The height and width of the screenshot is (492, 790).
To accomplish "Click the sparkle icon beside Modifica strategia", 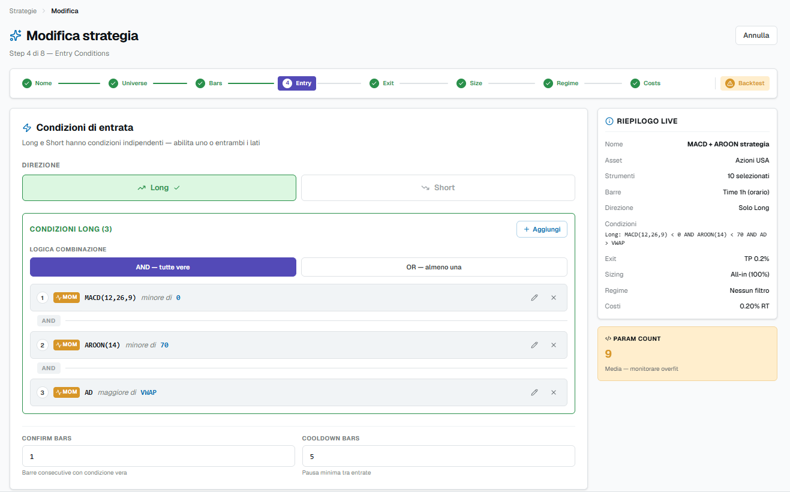I will [x=16, y=35].
